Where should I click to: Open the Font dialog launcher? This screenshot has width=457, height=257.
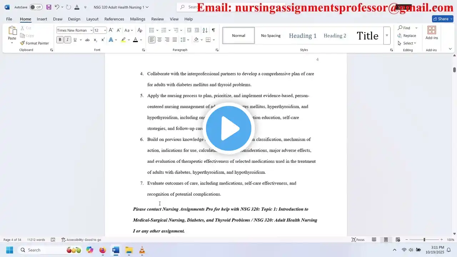tap(144, 50)
